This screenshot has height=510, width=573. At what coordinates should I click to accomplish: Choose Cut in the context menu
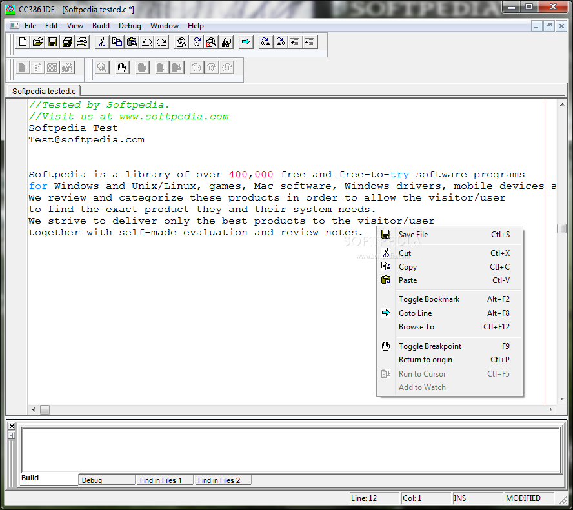coord(450,253)
